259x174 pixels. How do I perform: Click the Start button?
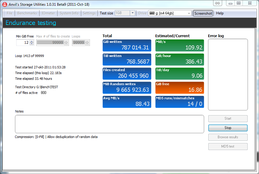tap(228, 118)
